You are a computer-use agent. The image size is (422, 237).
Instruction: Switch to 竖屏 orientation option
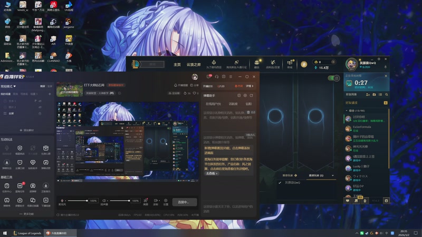[50, 86]
